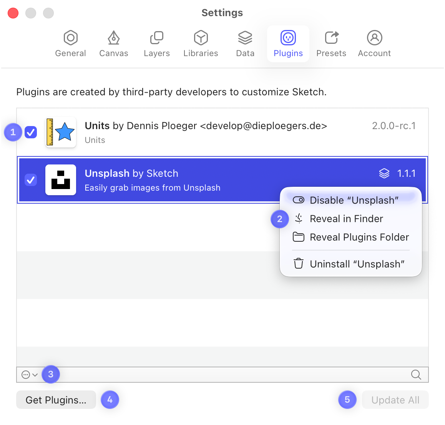Select the Data settings tab

(245, 44)
